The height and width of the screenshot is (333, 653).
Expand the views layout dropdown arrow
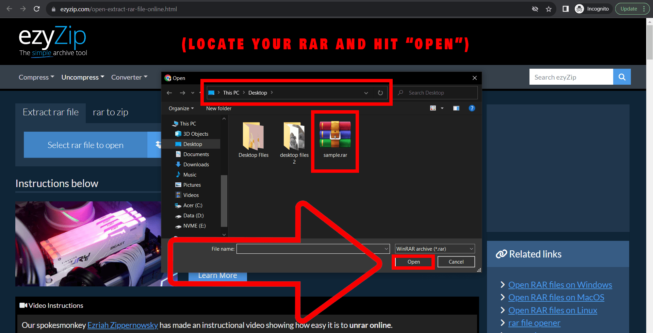[442, 108]
